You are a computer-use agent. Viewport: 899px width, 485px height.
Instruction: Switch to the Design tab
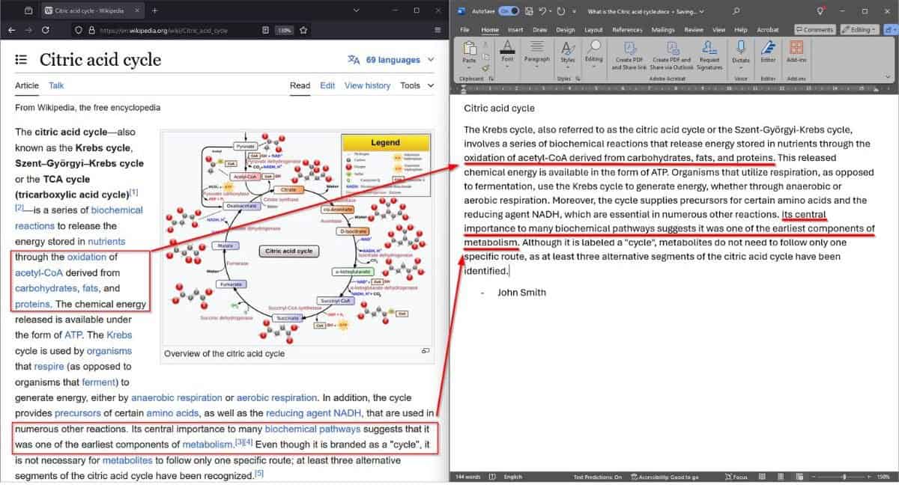[x=566, y=30]
